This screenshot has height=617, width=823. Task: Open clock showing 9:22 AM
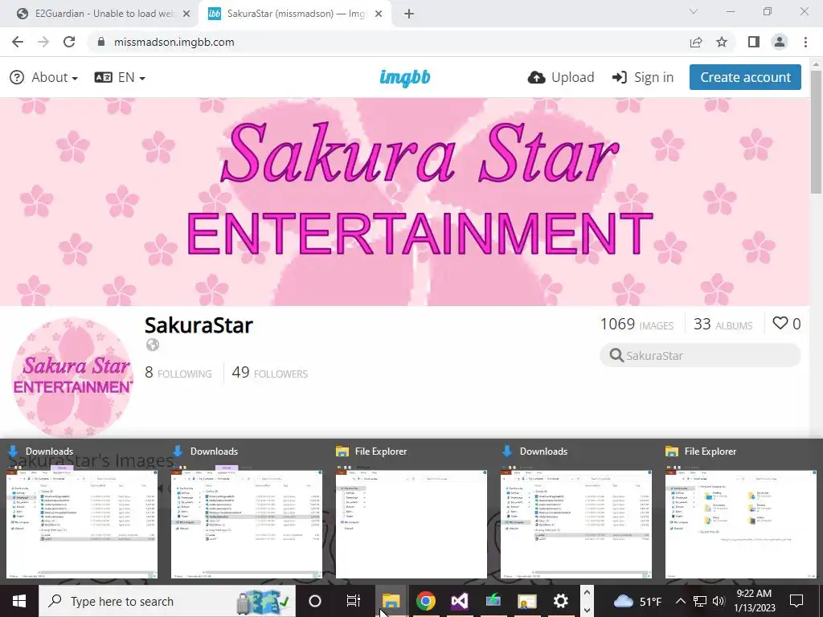pyautogui.click(x=754, y=601)
